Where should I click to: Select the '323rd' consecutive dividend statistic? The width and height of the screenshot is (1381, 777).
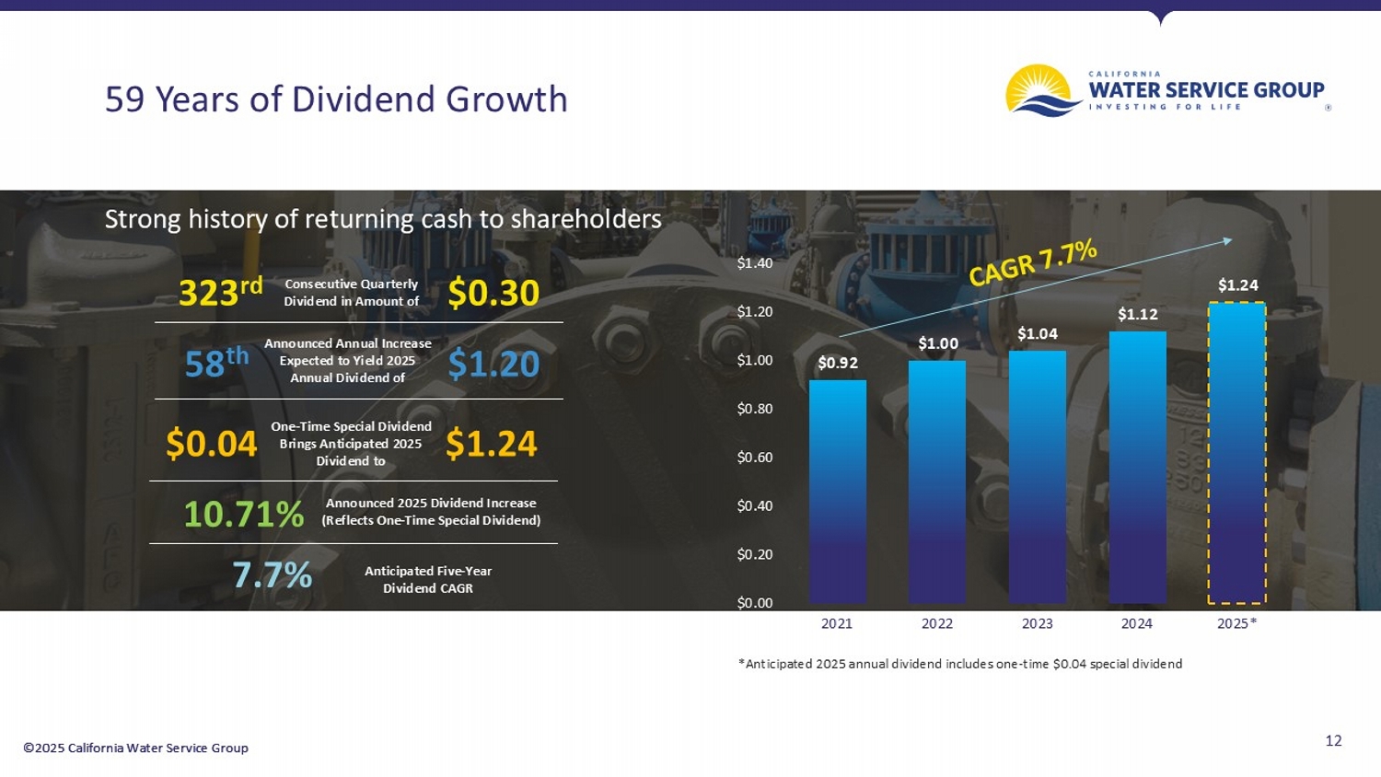point(221,293)
